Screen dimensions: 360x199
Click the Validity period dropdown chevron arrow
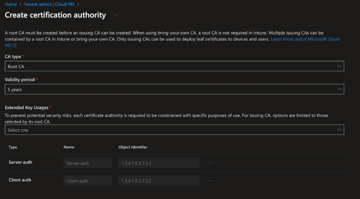(x=339, y=89)
